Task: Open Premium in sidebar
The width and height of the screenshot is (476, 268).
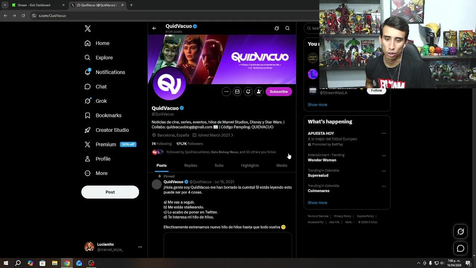Action: [x=100, y=144]
